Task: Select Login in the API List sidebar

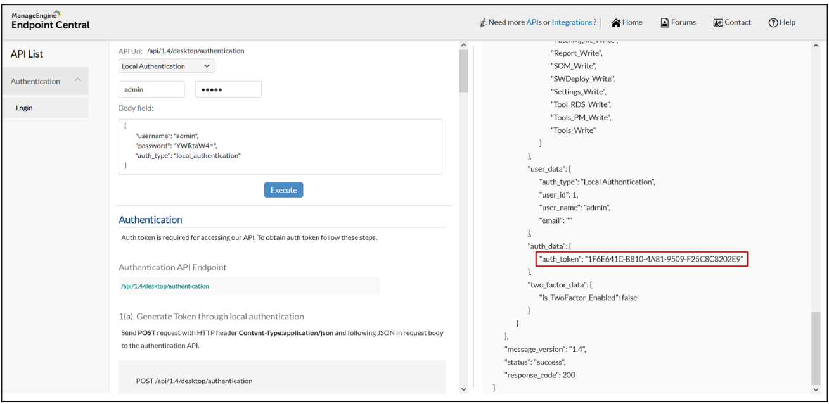Action: click(x=46, y=108)
